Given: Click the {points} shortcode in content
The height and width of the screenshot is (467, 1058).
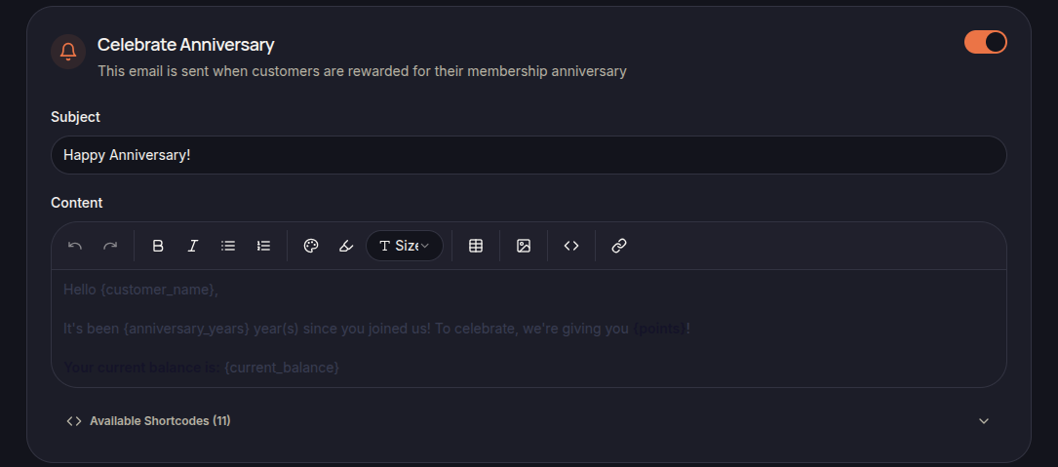Looking at the screenshot, I should [x=659, y=329].
